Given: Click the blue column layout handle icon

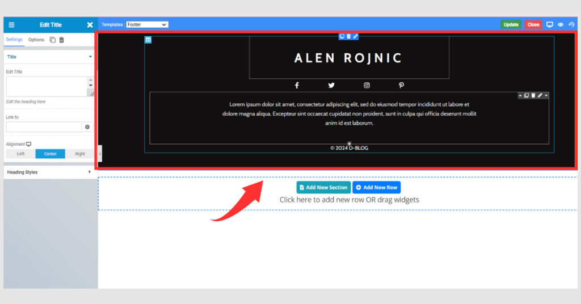Looking at the screenshot, I should pos(148,40).
